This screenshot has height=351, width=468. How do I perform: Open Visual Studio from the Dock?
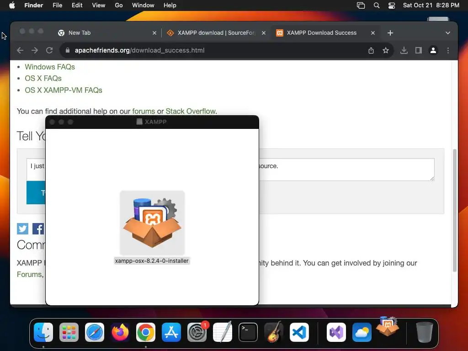click(336, 332)
